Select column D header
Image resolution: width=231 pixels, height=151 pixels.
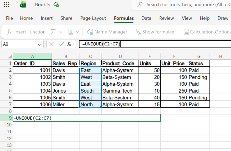(x=120, y=56)
